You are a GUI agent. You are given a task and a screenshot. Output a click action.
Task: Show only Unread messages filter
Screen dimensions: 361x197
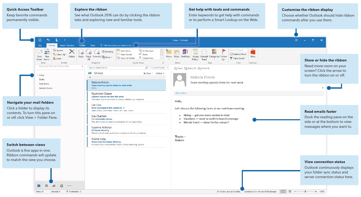(x=98, y=73)
